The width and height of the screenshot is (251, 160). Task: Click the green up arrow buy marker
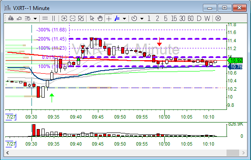(x=52, y=98)
